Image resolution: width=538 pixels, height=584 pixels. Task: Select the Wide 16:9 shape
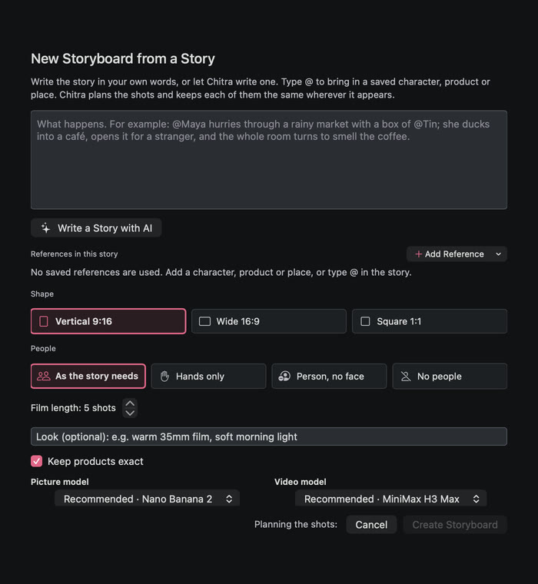pos(269,321)
